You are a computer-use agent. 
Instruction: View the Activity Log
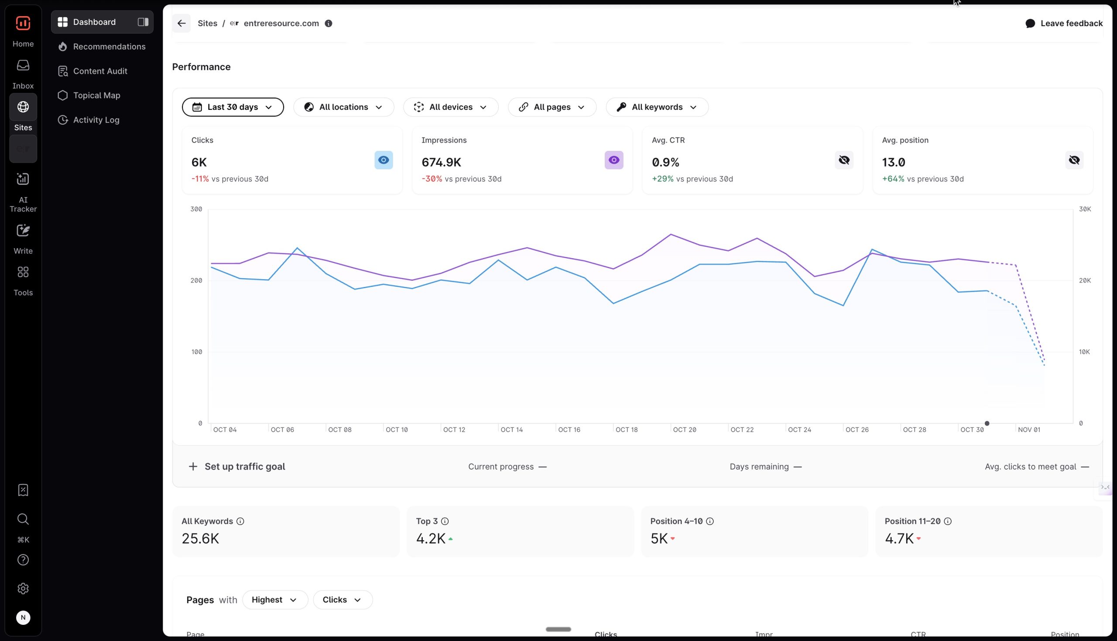(96, 120)
